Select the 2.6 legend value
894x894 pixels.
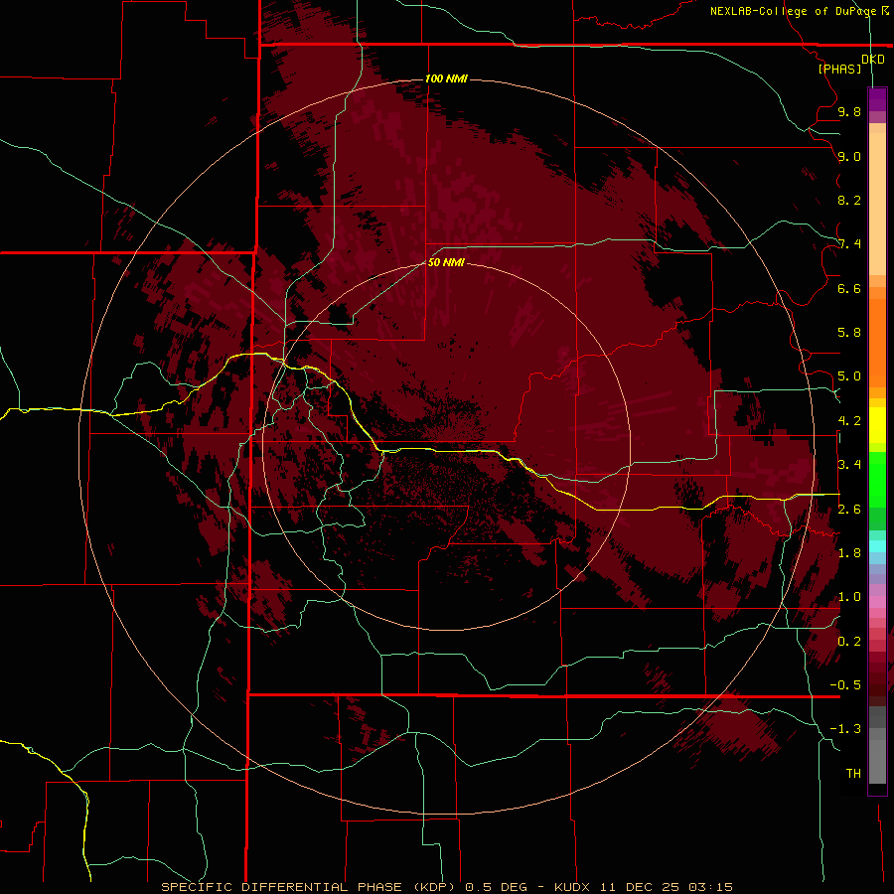(849, 510)
